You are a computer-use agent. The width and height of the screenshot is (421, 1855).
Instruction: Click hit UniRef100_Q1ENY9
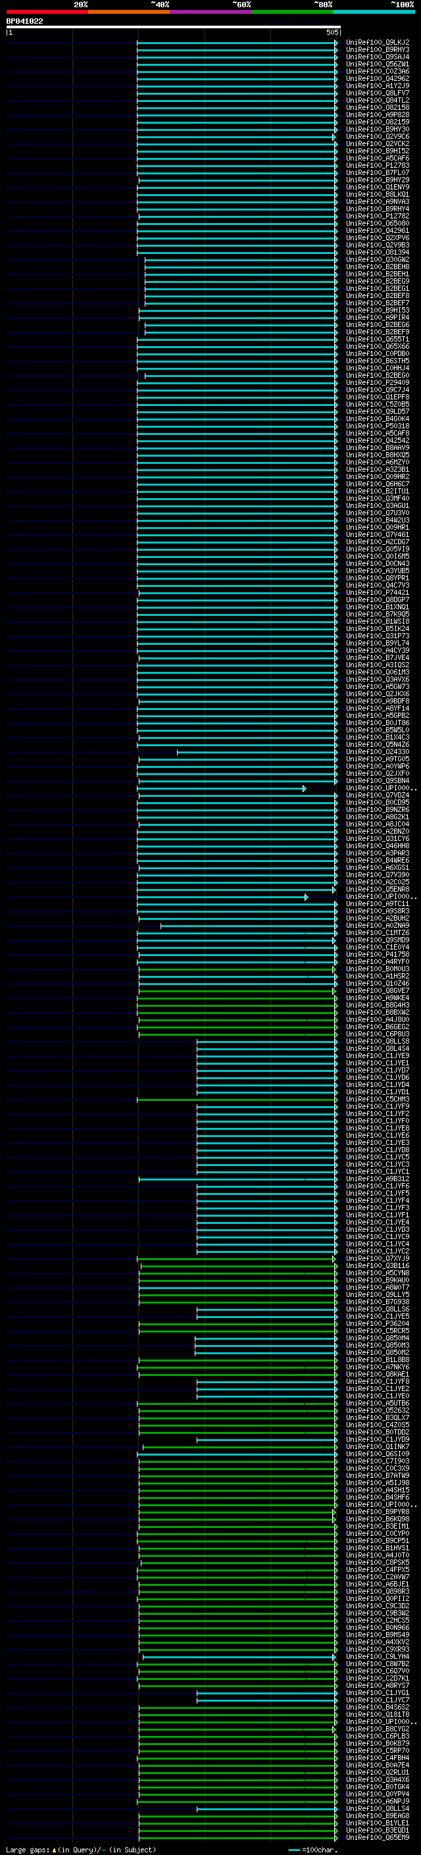click(x=378, y=188)
